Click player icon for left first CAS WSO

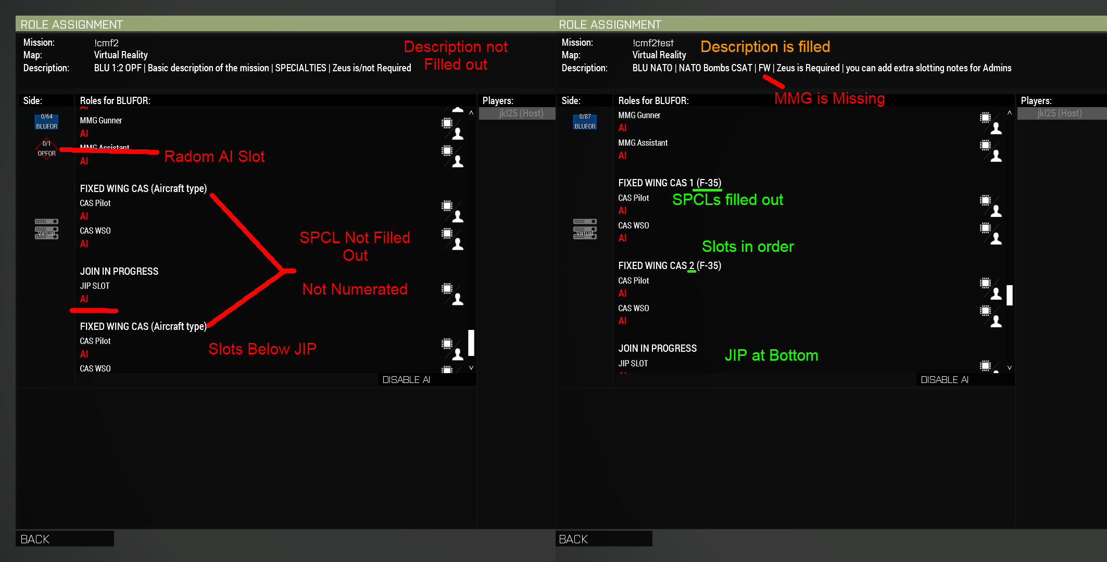click(x=458, y=244)
